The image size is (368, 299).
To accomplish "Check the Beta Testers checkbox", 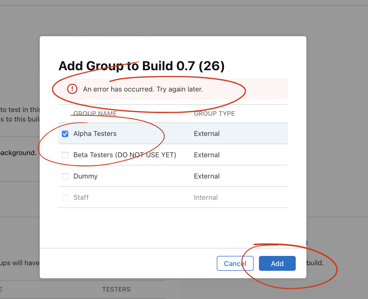I will 65,155.
